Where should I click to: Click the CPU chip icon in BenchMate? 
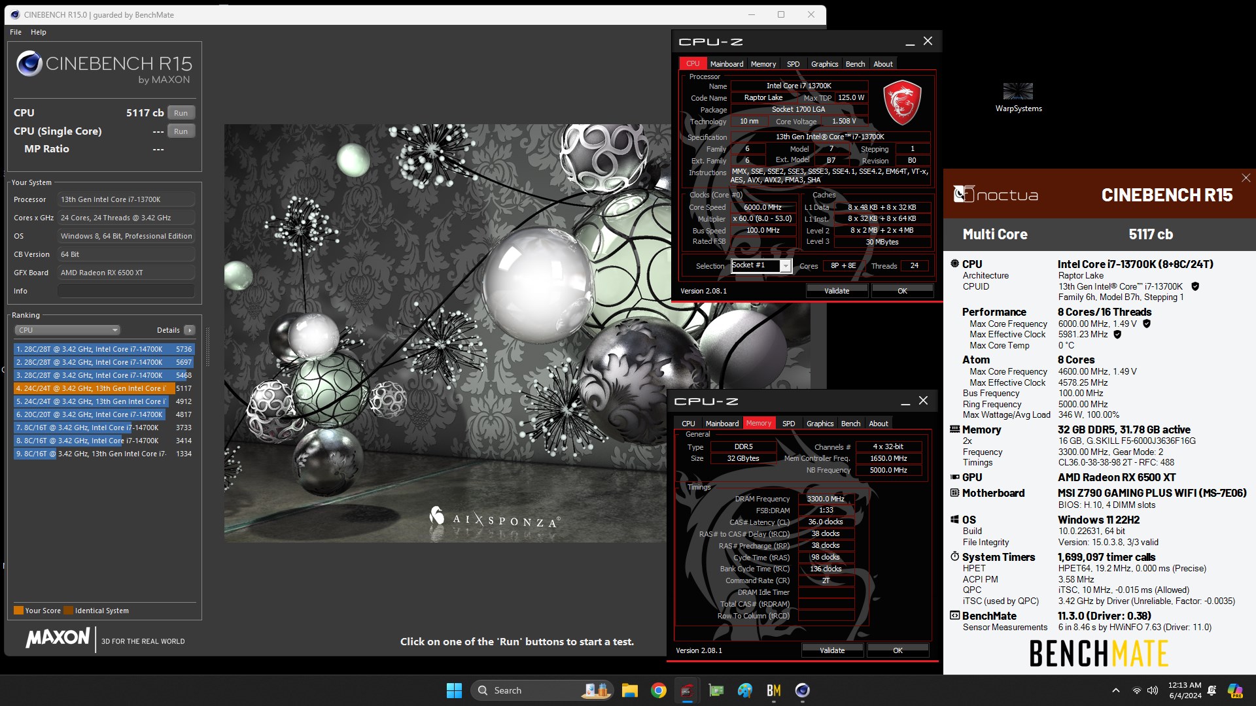point(955,263)
